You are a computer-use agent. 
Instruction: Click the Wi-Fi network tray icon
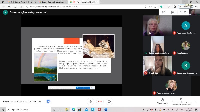point(168,110)
